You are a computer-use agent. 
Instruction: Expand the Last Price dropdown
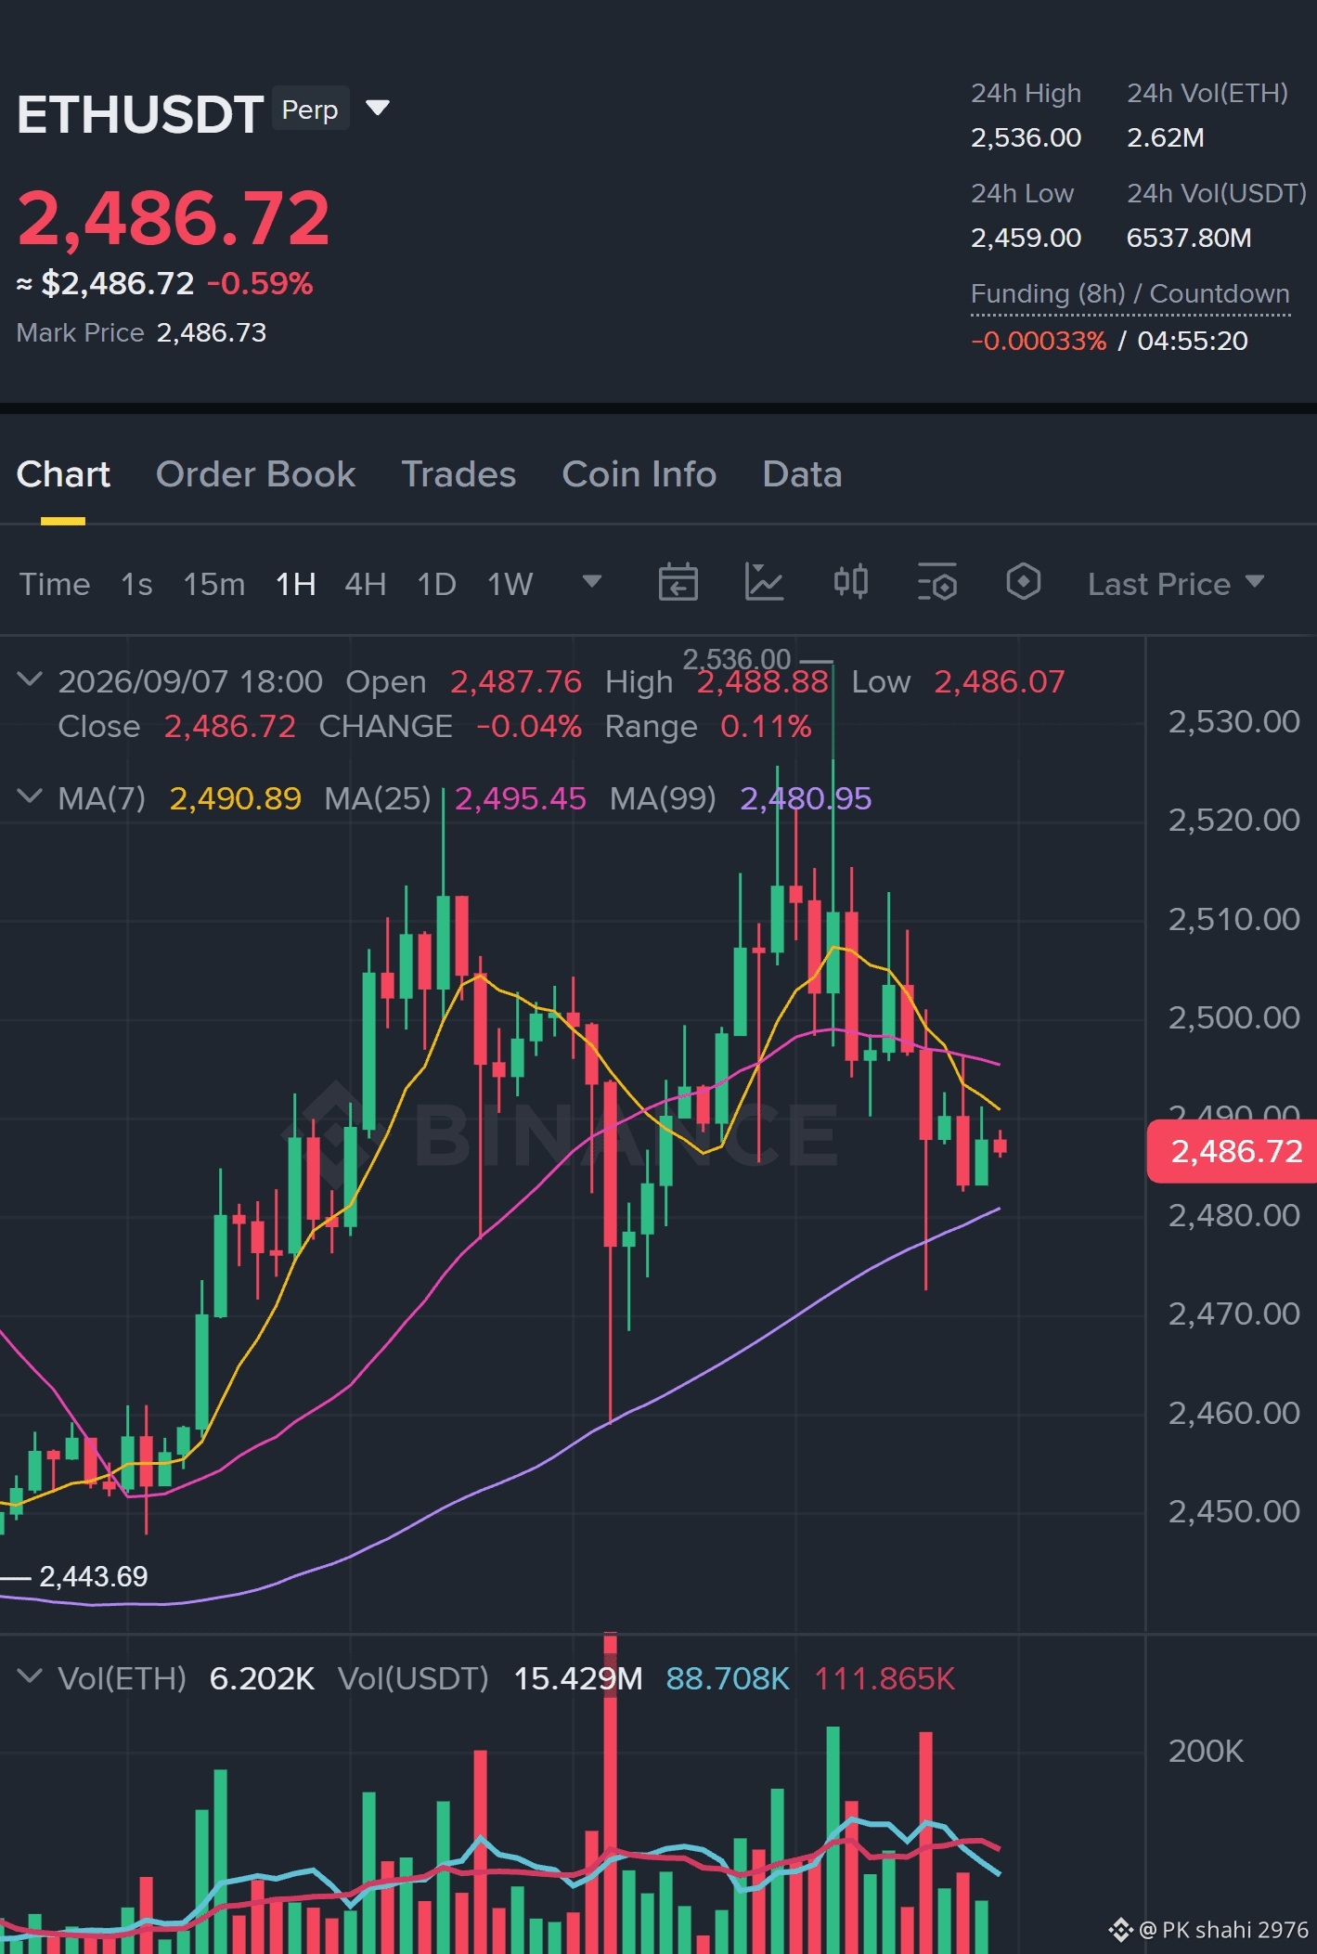1176,584
